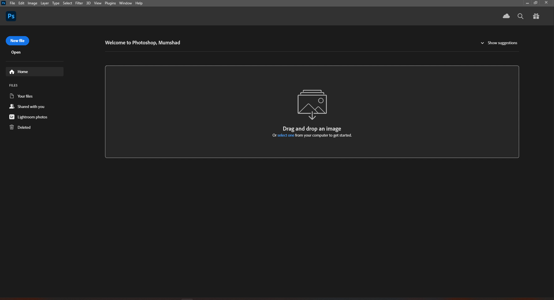
Task: Open the 3D menu
Action: [88, 3]
